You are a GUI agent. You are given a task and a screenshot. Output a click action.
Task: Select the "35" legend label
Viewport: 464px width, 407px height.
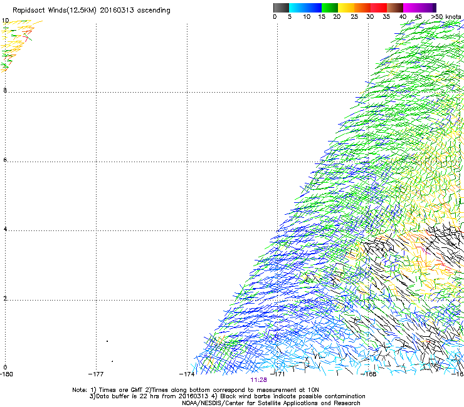click(x=386, y=17)
